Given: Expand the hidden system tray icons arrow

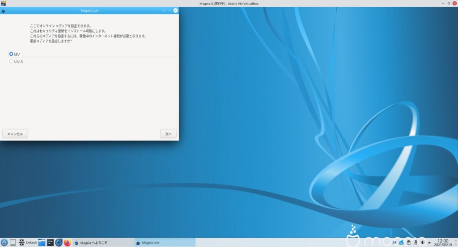Looking at the screenshot, I should [428, 243].
